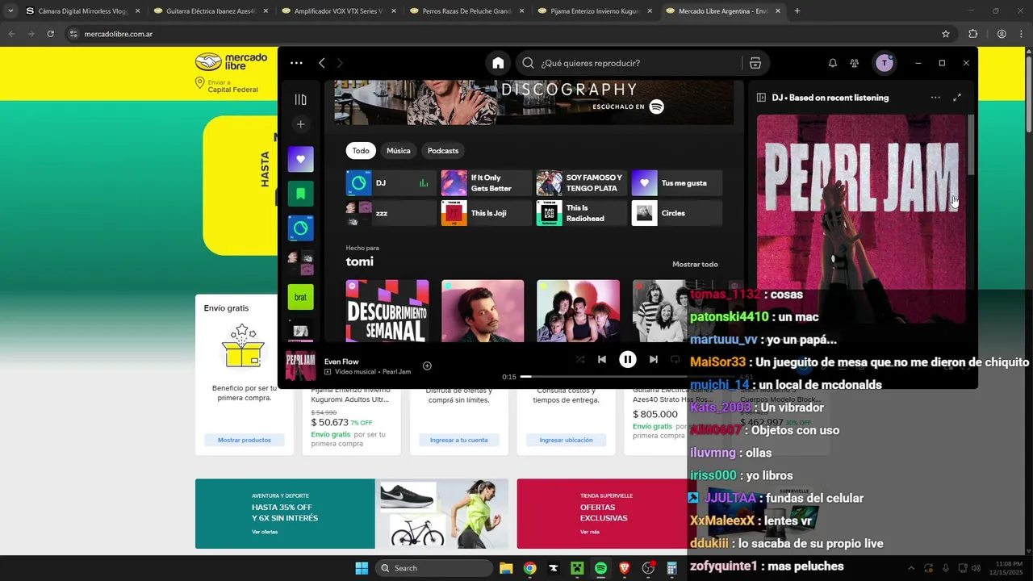Toggle repeat in Spotify player

pos(675,360)
